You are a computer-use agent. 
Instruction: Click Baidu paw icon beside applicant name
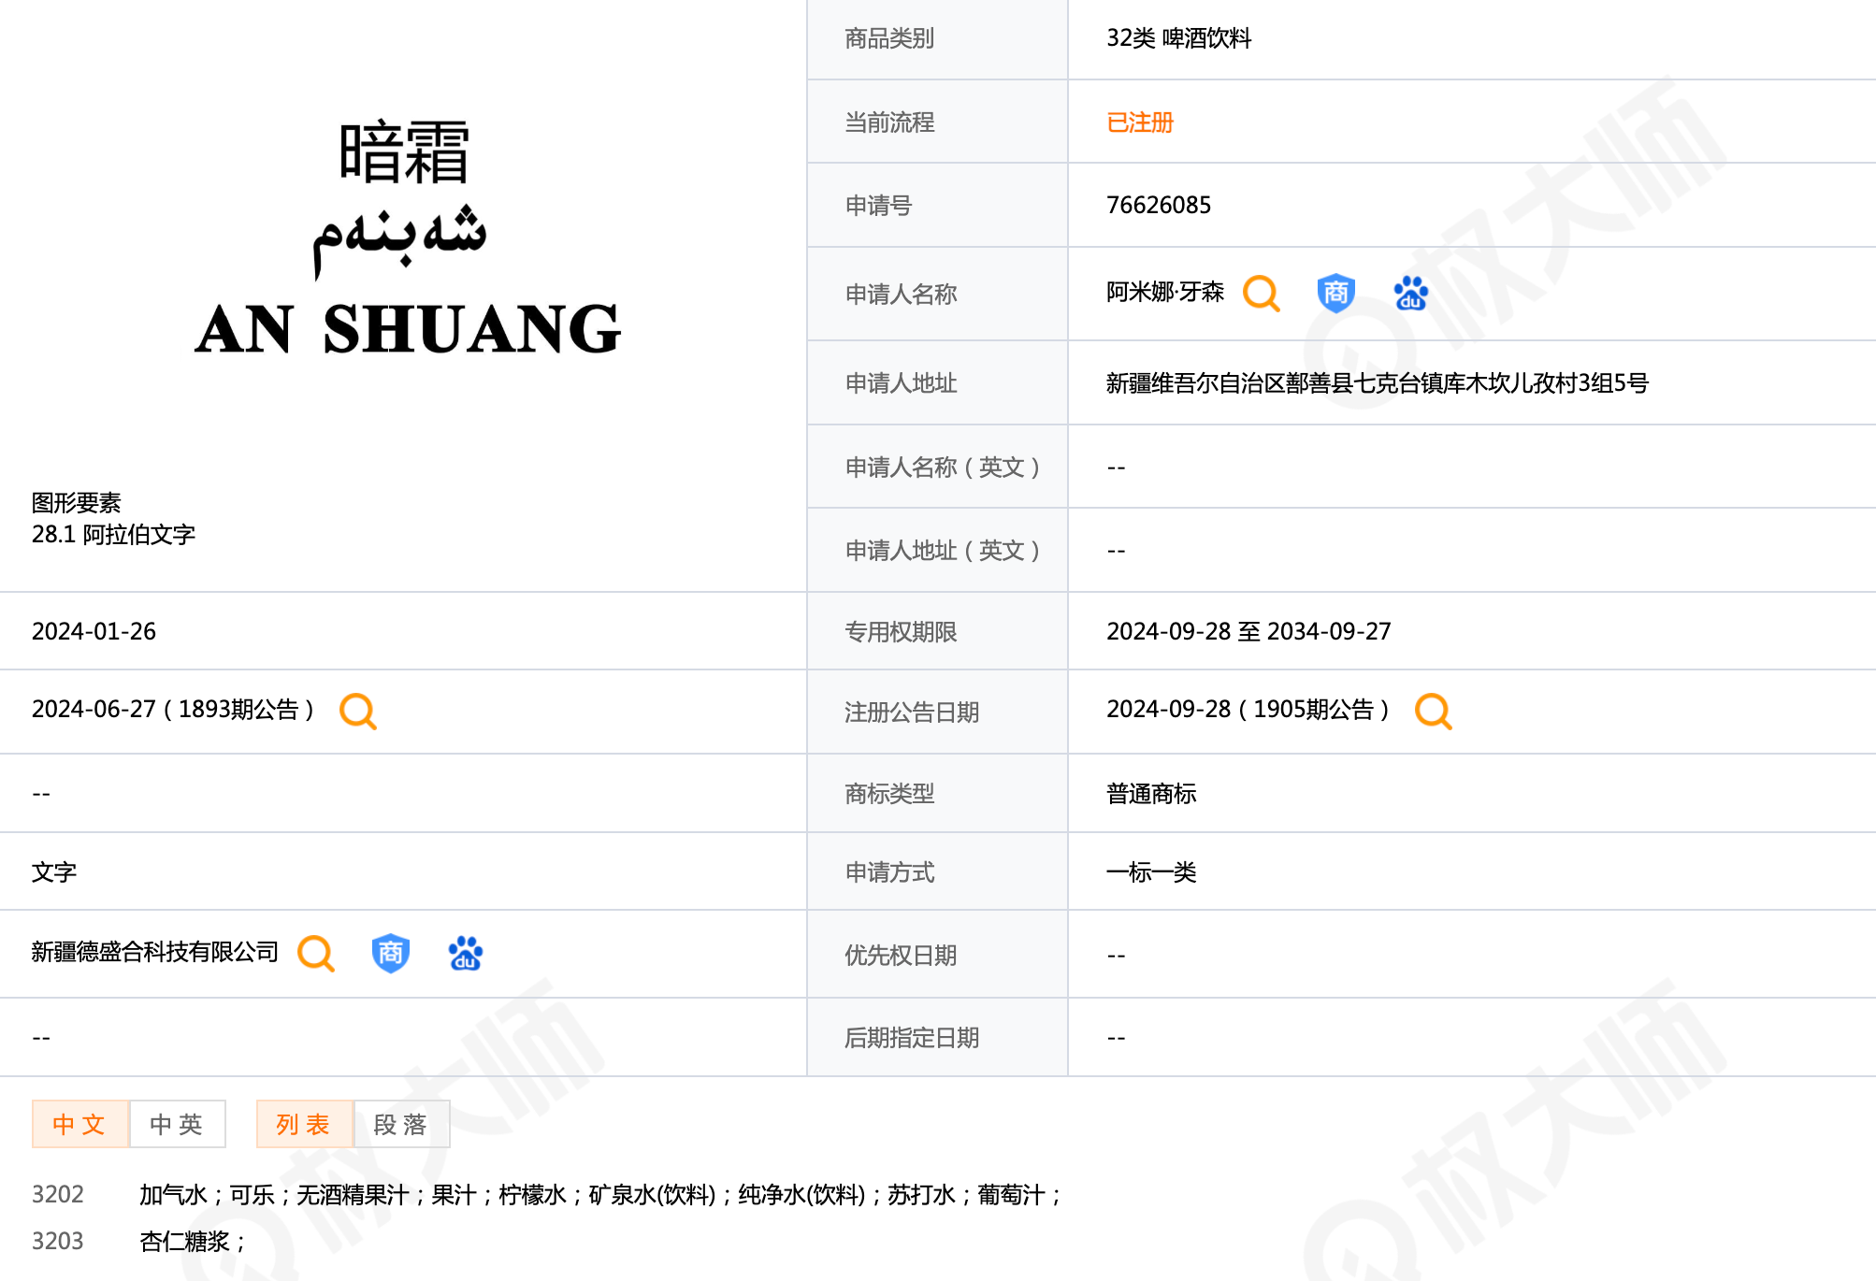click(1410, 294)
